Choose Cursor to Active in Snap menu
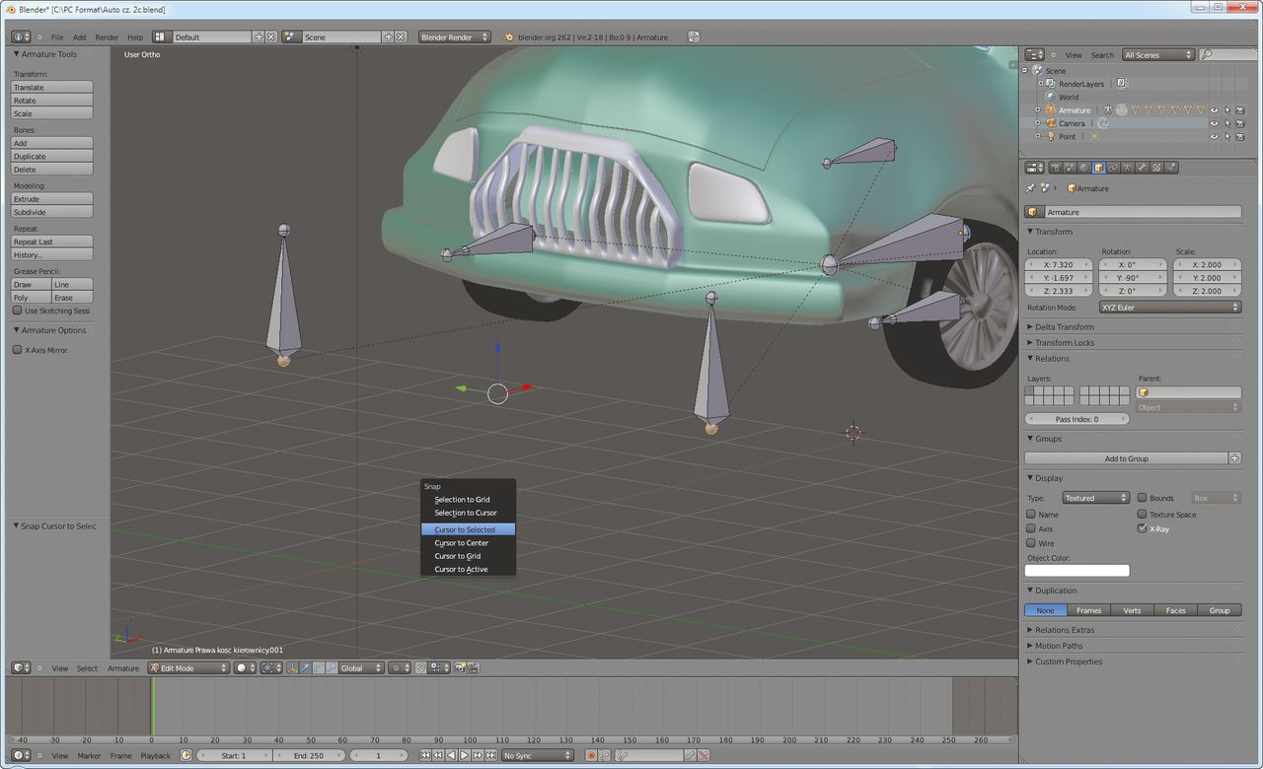 [468, 569]
